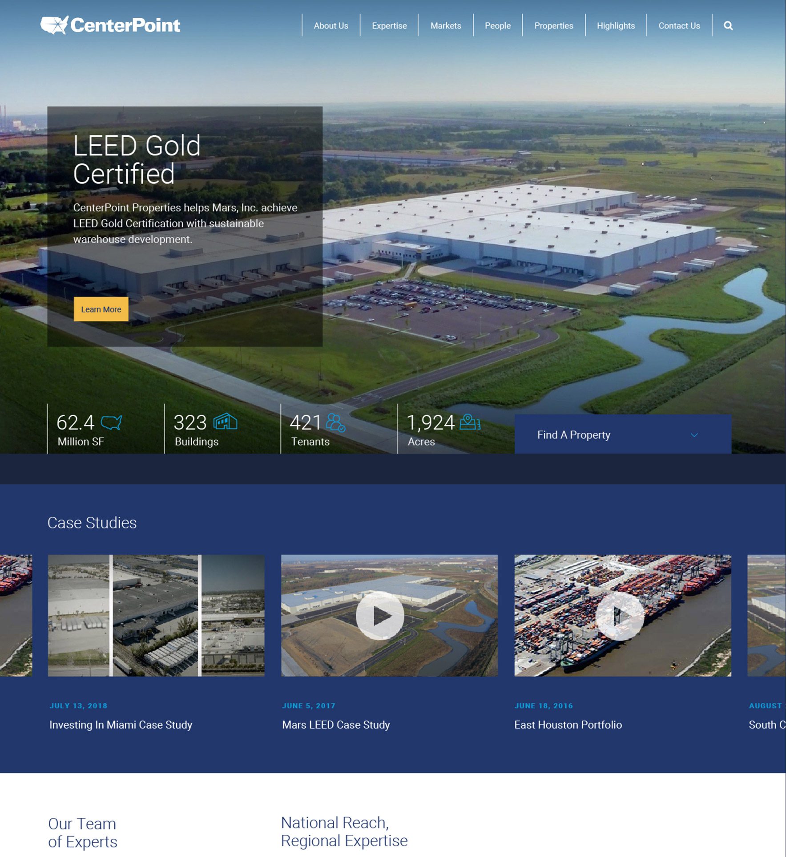
Task: Play the Mars LEED Case Study video
Action: click(380, 616)
